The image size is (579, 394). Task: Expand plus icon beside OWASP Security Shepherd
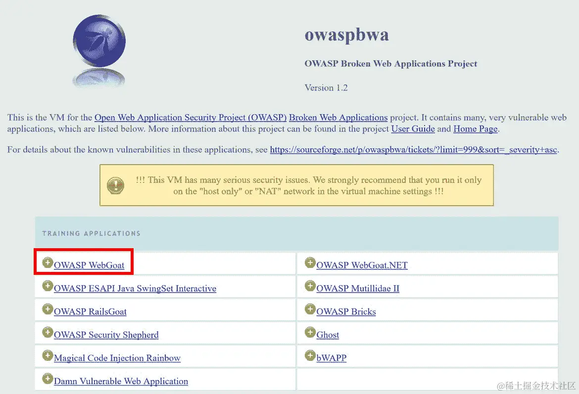pos(48,332)
